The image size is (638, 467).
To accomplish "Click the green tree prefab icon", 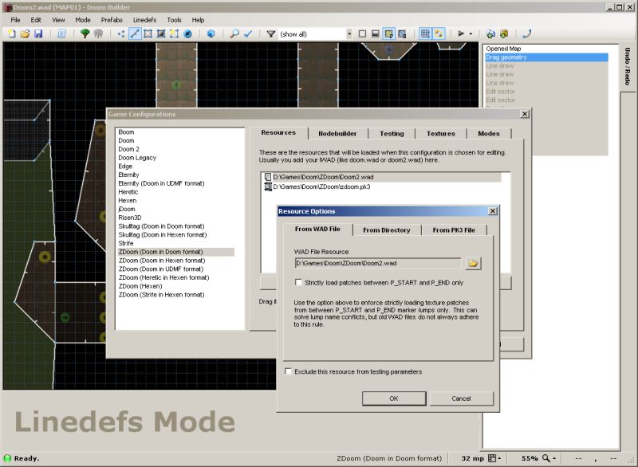I will pos(85,34).
